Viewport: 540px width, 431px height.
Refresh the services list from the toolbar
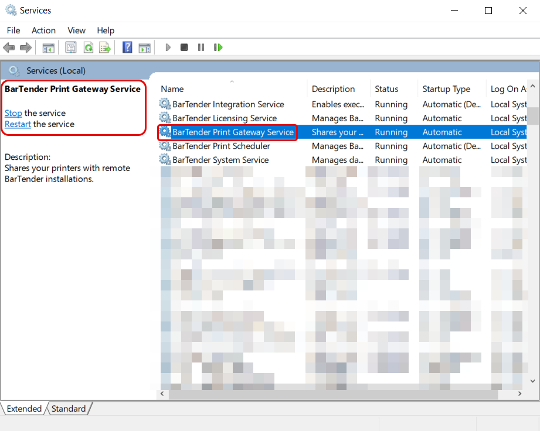click(88, 47)
